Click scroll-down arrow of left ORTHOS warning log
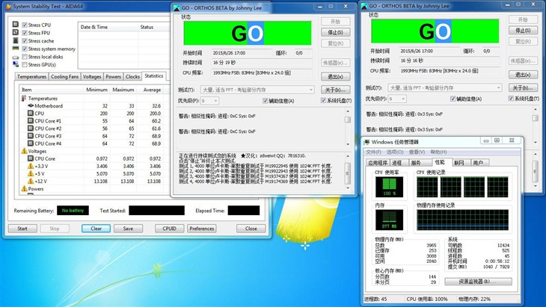546x307 pixels. (x=348, y=144)
